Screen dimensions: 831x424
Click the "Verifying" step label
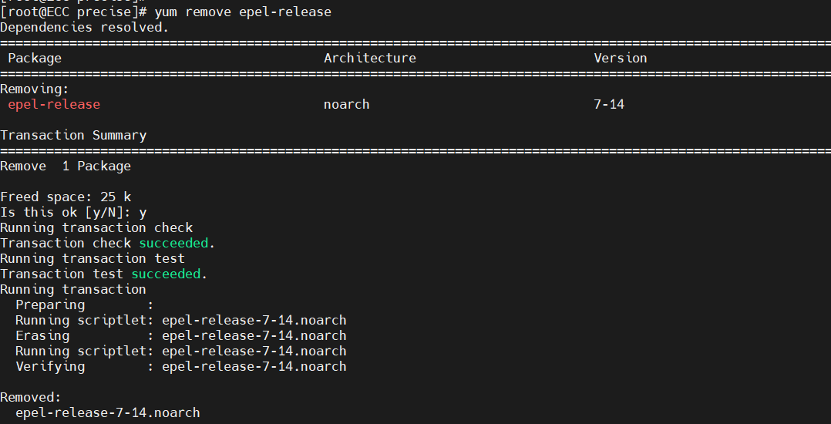point(50,366)
